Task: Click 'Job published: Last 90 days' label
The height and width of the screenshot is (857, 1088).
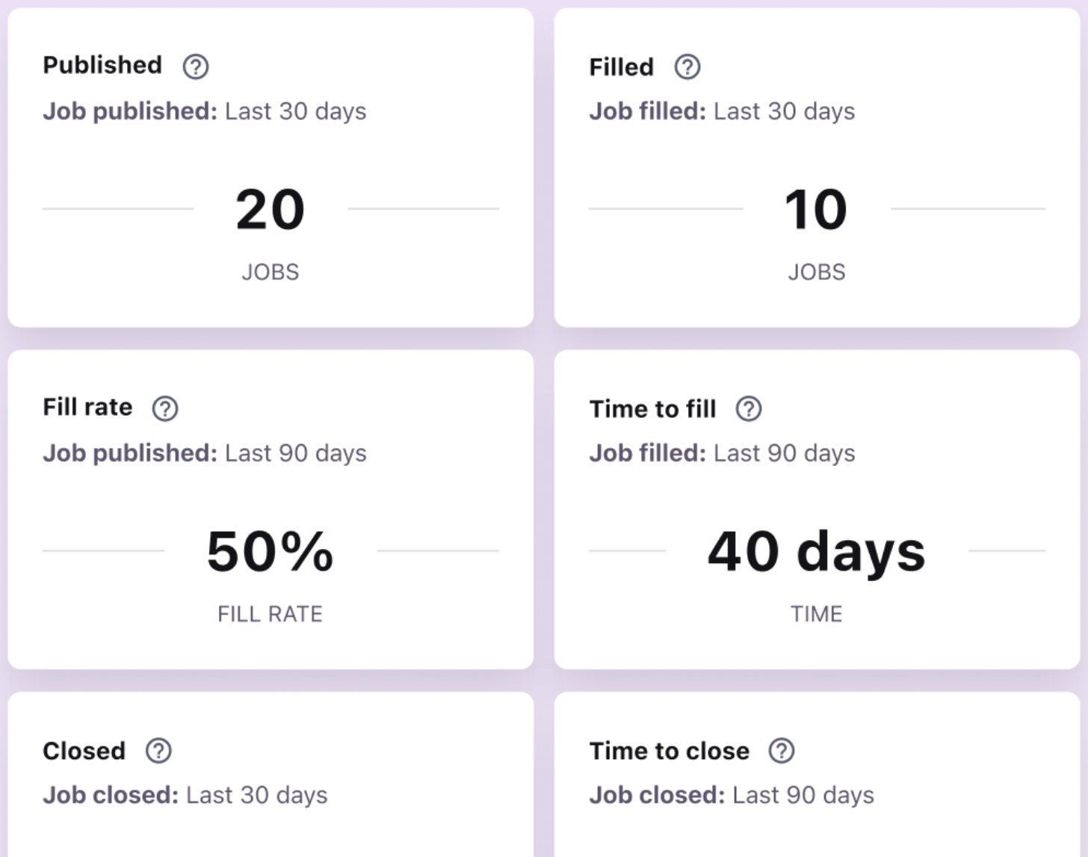Action: click(x=204, y=453)
